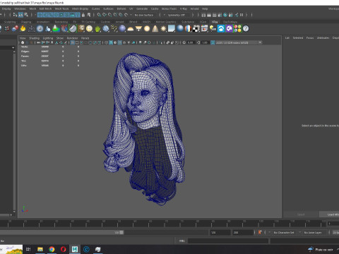Viewport: 339px width, 254px height.
Task: Switch to the FX Caching shelf tab
Action: click(x=88, y=22)
